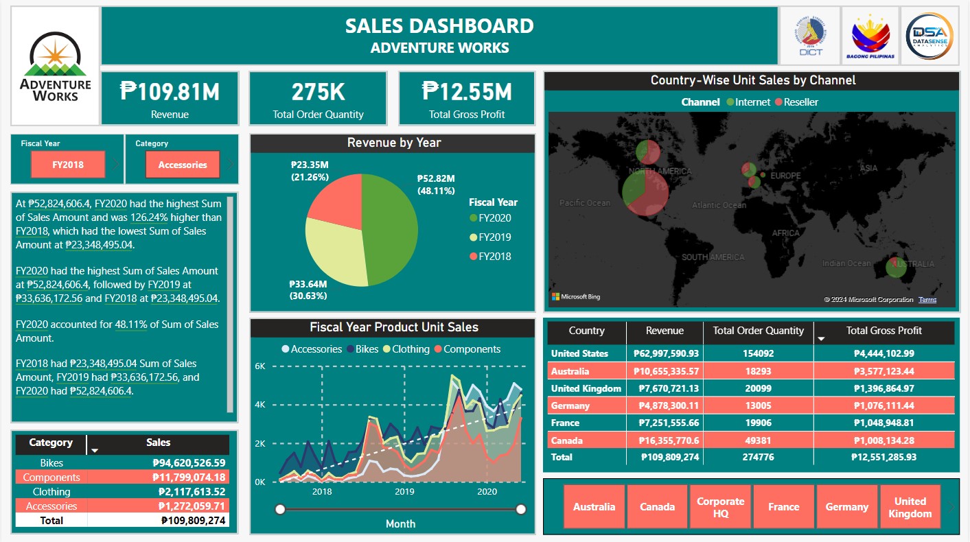Toggle the Canada country slicer tile
The width and height of the screenshot is (970, 542).
(658, 507)
